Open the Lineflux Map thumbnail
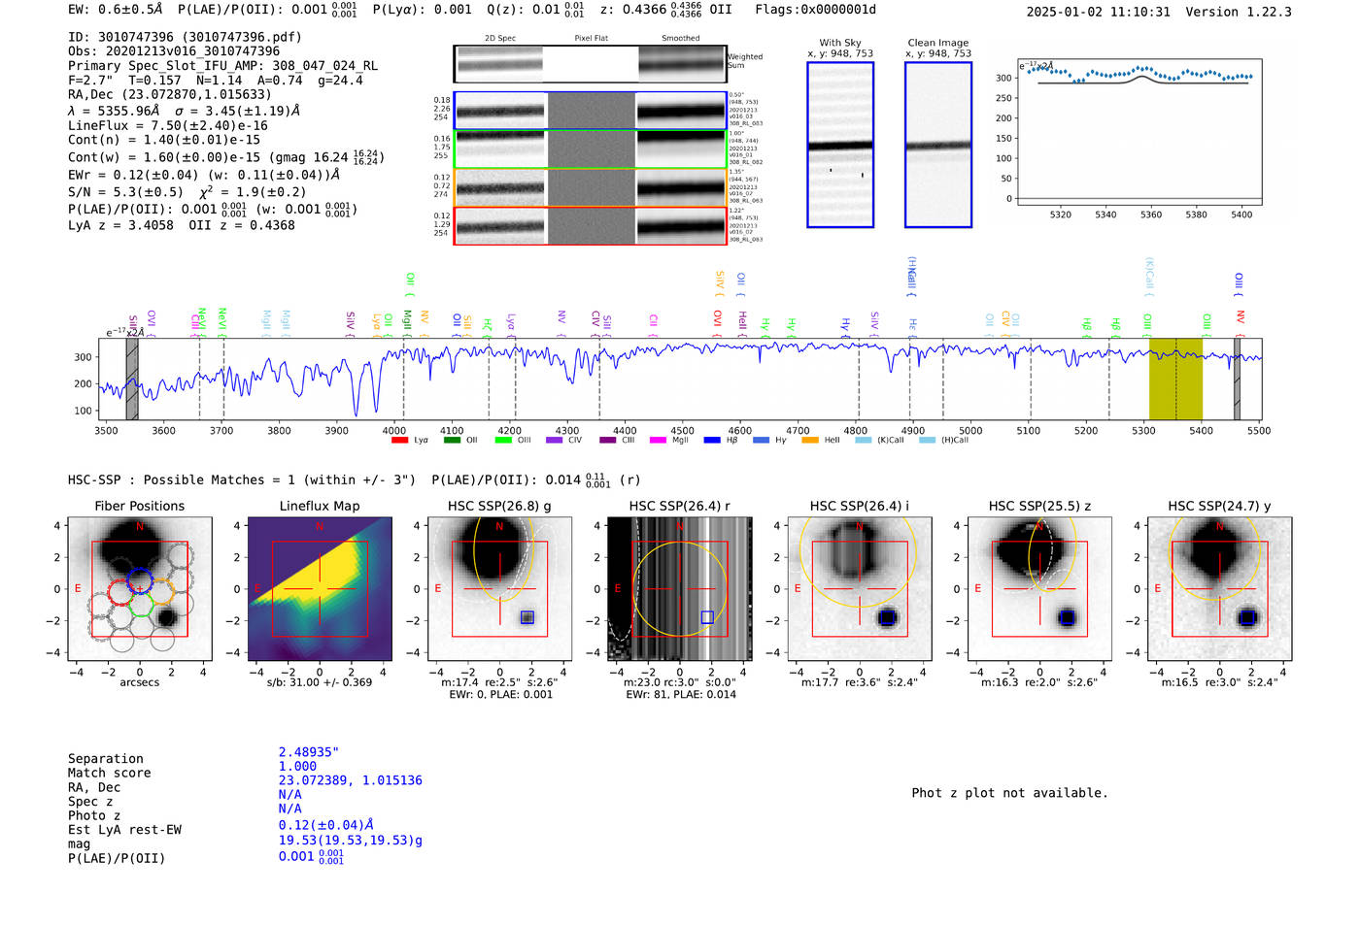This screenshot has width=1360, height=925. [320, 589]
